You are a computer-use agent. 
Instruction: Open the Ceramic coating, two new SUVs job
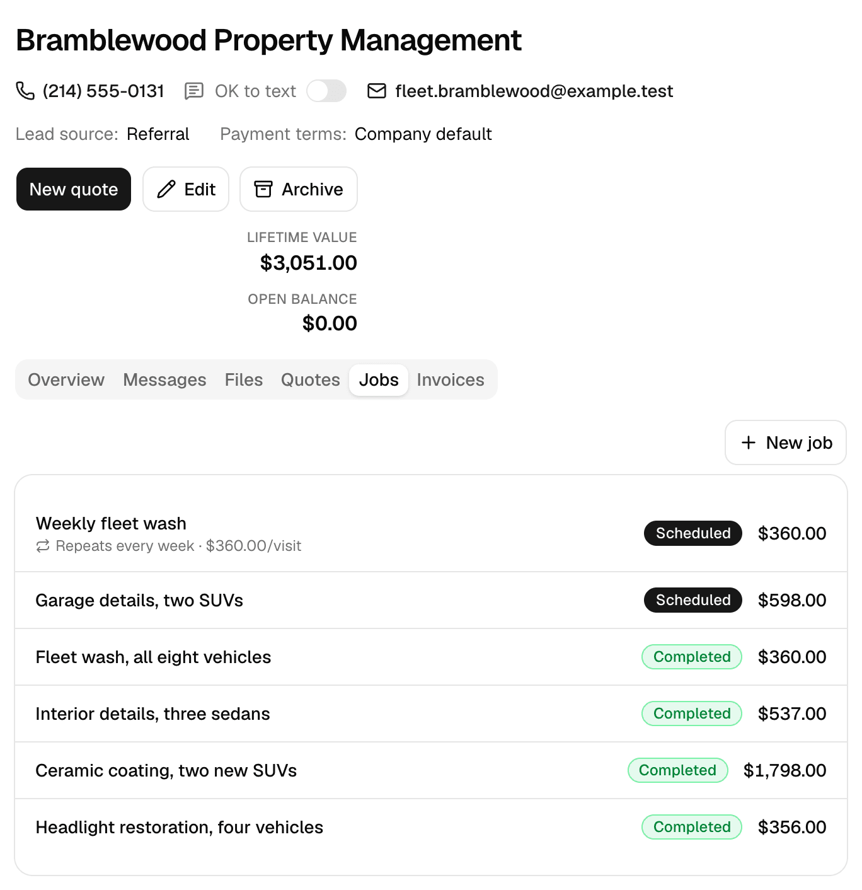coord(431,770)
